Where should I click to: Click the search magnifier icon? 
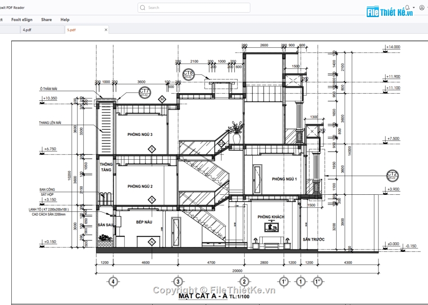pyautogui.click(x=143, y=8)
